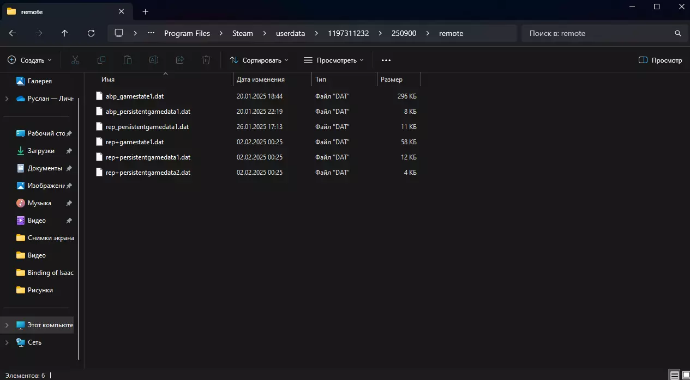Click the Share icon in toolbar

[180, 60]
